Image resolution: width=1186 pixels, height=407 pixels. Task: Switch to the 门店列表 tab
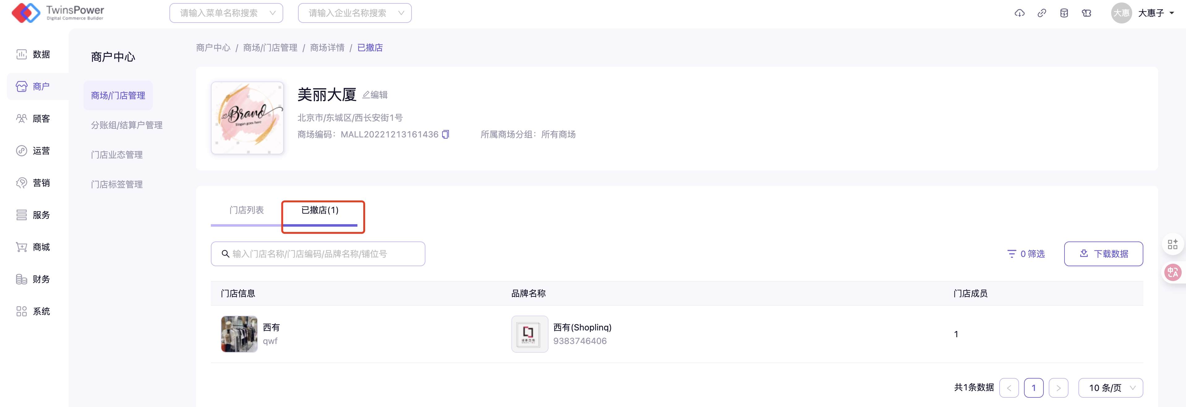pos(246,210)
